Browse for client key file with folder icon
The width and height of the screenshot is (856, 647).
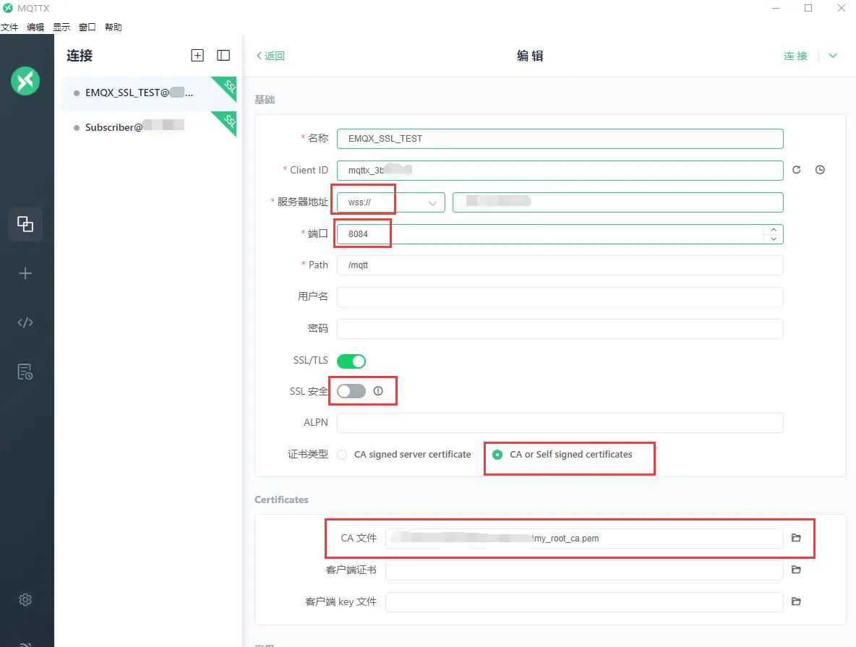coord(797,601)
